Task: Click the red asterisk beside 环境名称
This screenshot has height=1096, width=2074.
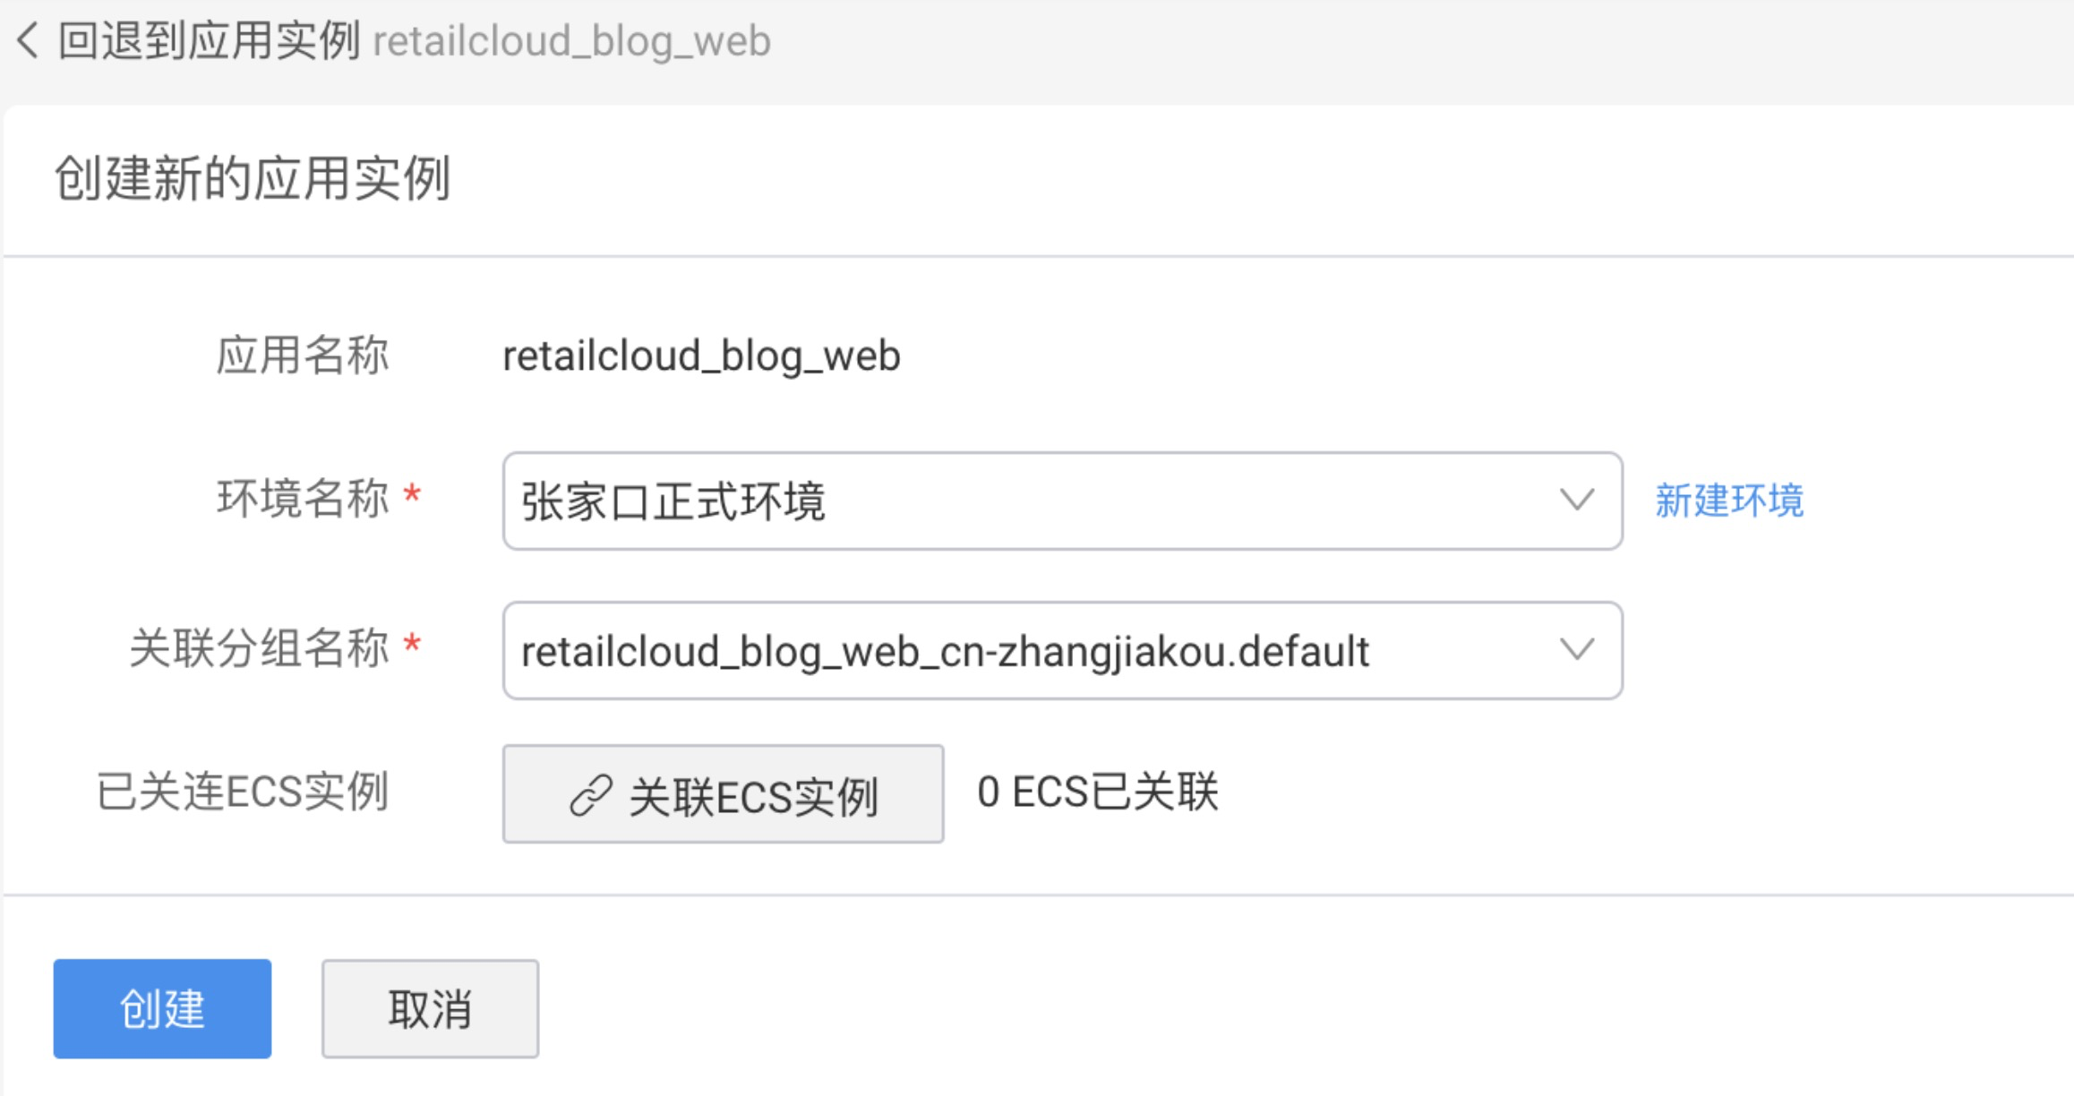Action: click(412, 494)
